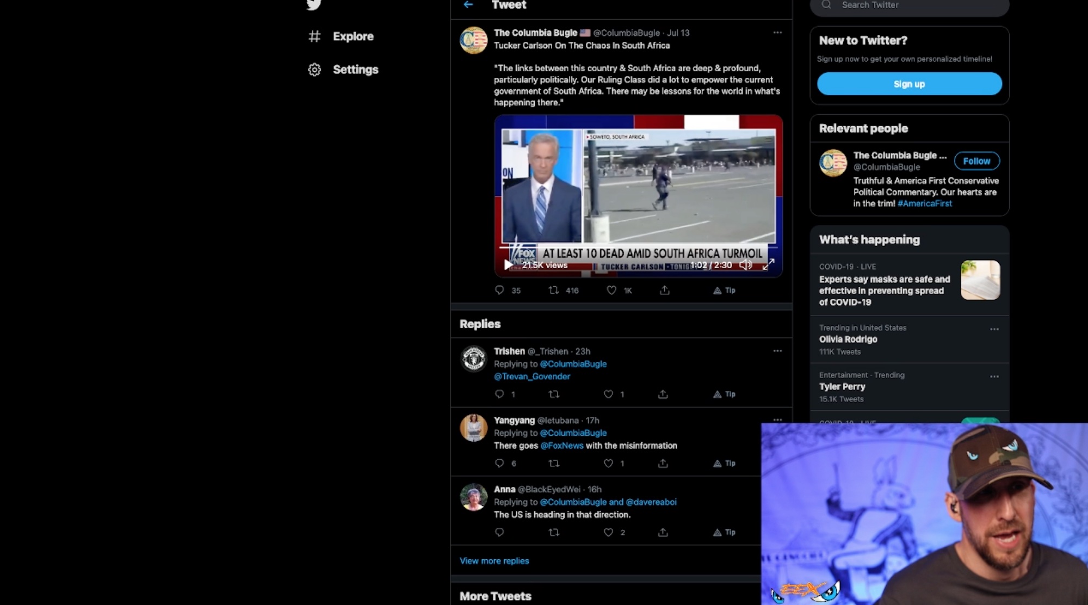Share the main tweet via upload icon
The width and height of the screenshot is (1088, 605).
coord(665,291)
